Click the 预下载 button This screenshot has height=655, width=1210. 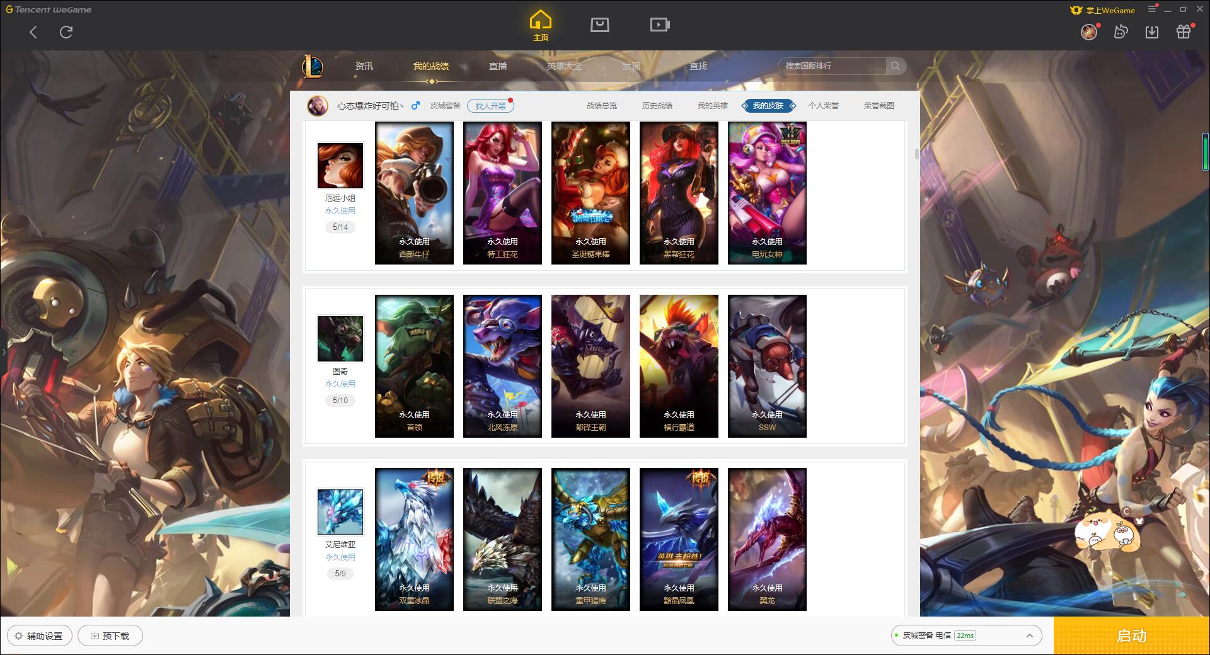(x=110, y=635)
